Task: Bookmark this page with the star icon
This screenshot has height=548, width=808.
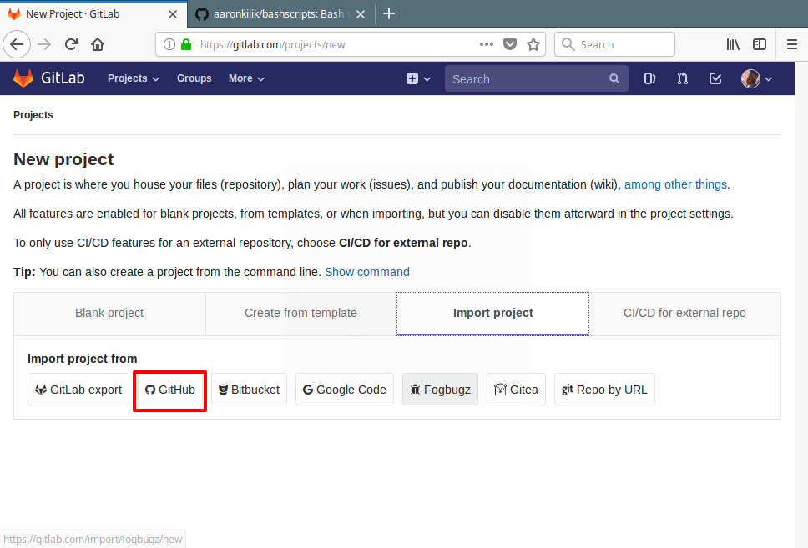Action: (x=533, y=44)
